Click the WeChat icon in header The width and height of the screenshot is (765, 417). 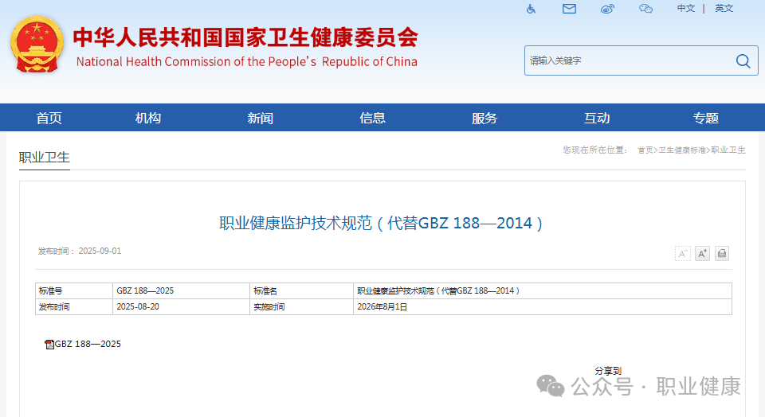pos(645,9)
